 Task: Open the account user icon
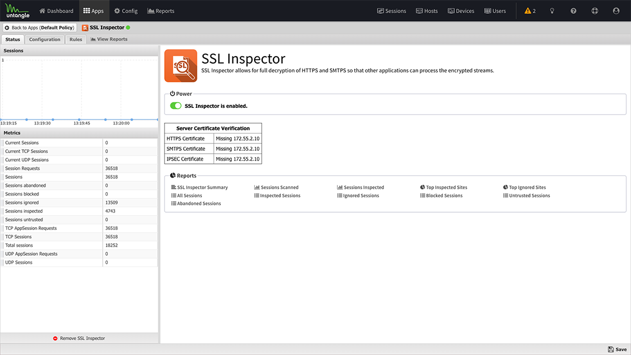(616, 11)
